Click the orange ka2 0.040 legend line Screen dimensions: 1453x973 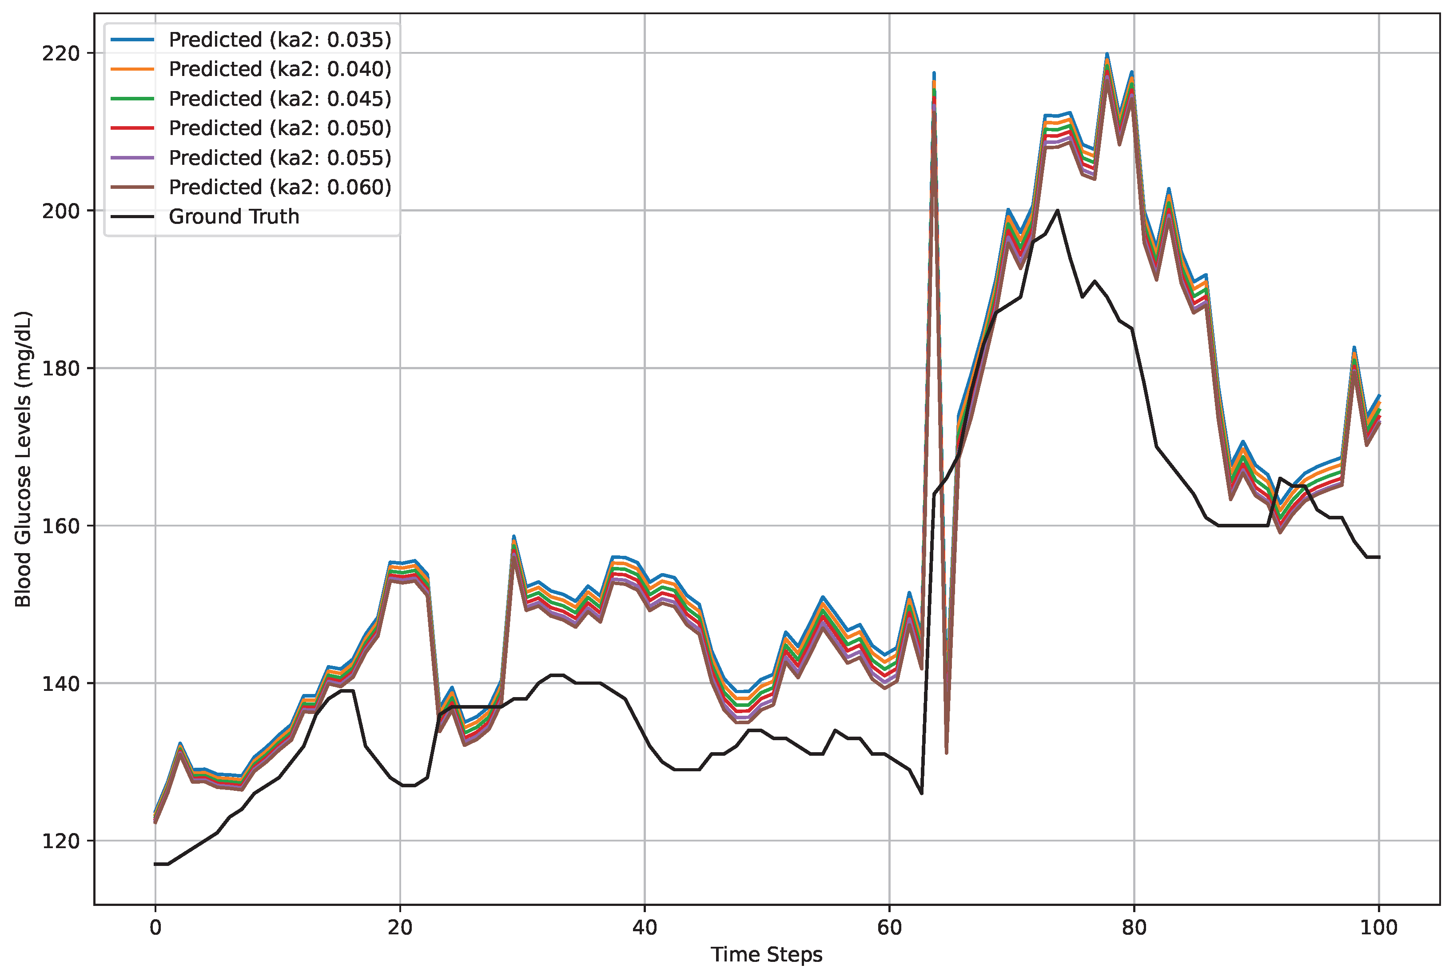(x=132, y=69)
